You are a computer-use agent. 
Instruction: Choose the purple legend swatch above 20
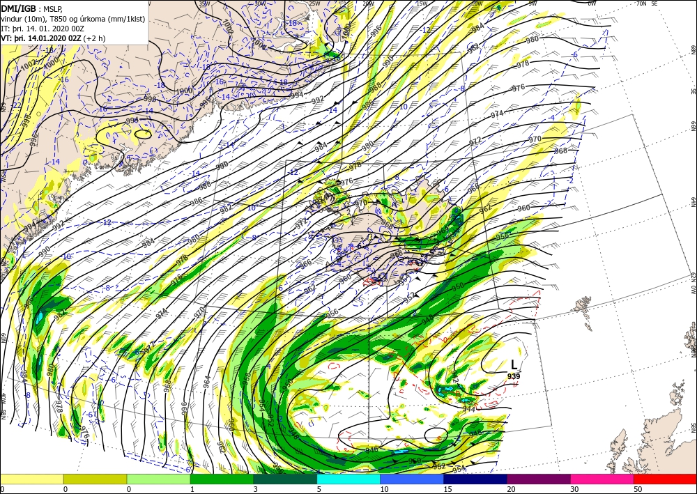tap(539, 479)
